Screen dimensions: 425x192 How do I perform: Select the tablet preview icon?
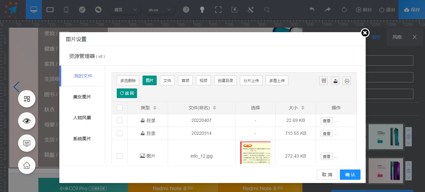pyautogui.click(x=50, y=9)
